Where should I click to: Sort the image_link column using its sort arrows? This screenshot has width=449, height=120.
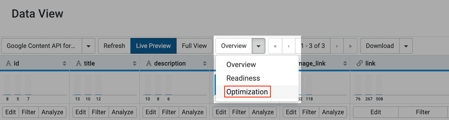345,63
